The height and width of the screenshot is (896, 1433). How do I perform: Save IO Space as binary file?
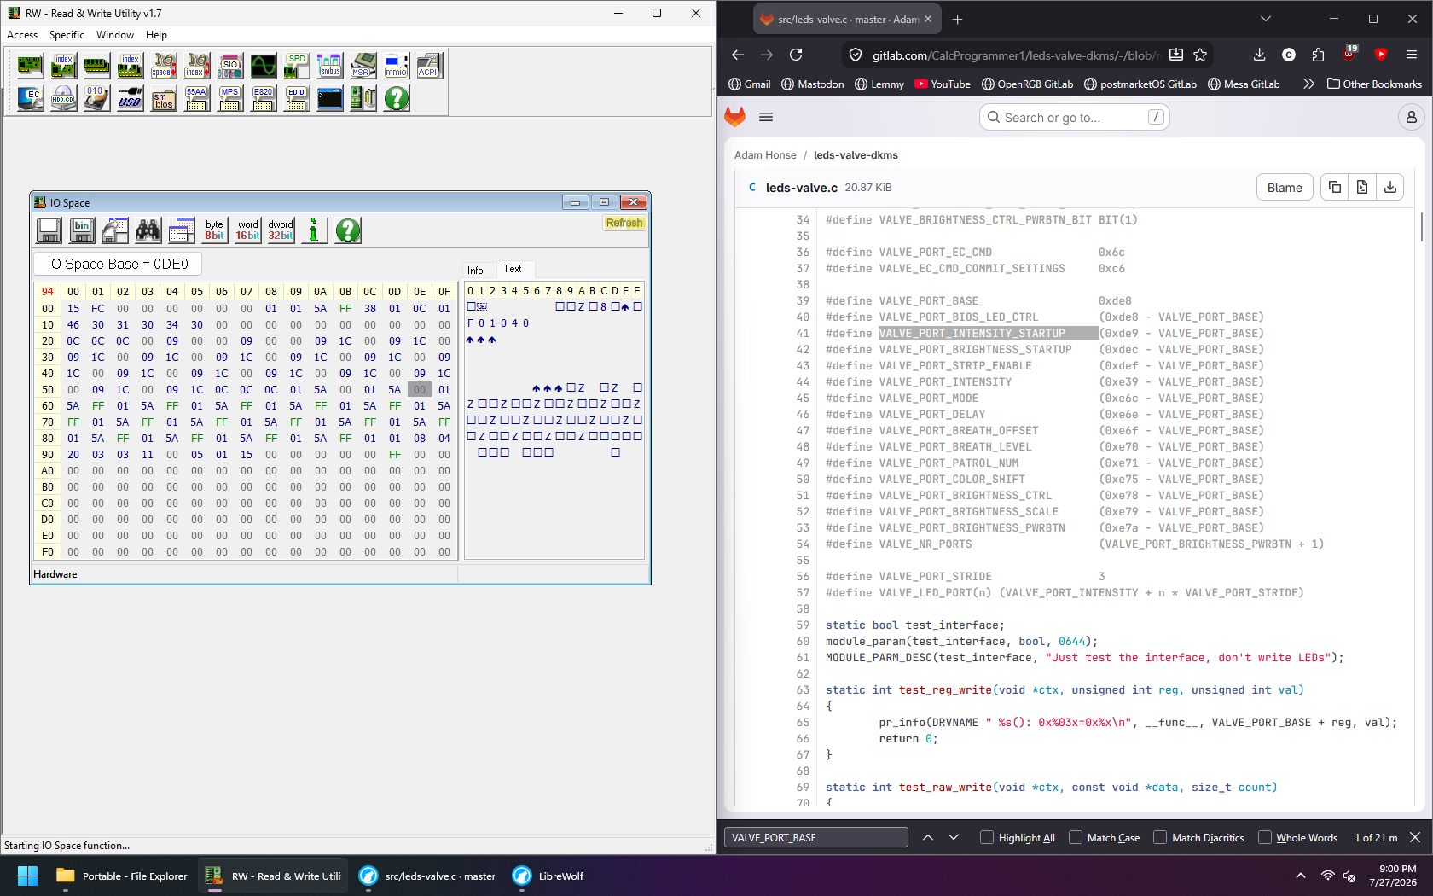click(82, 230)
